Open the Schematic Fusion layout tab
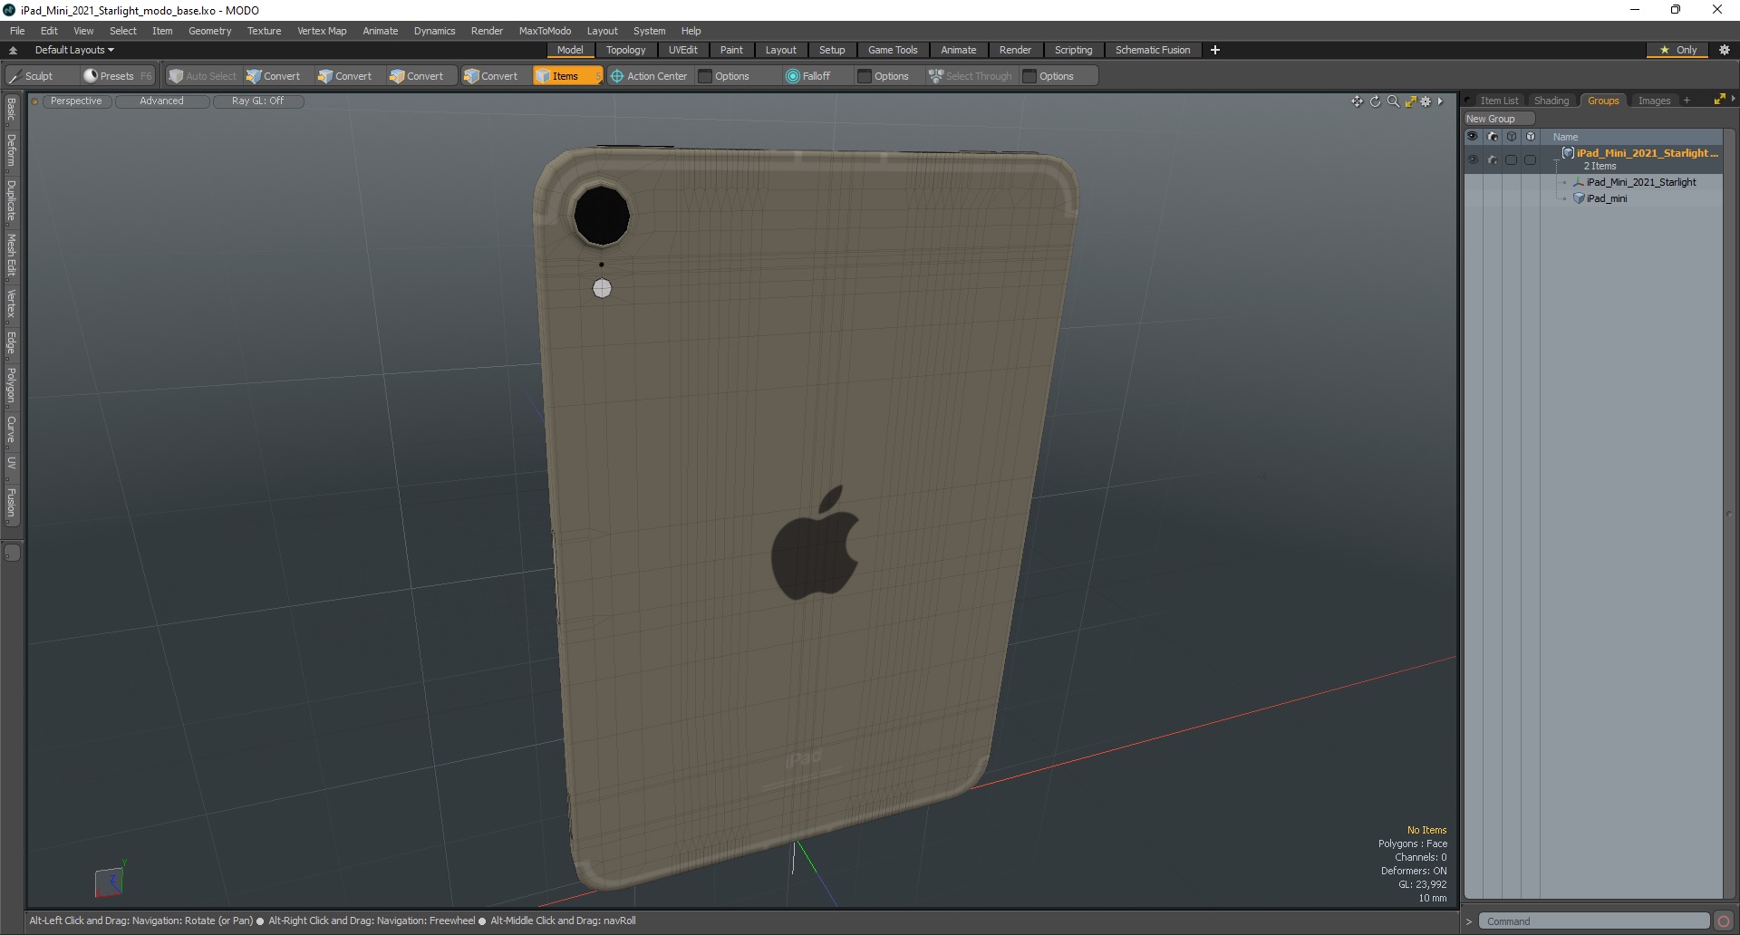Screen dimensions: 1740x935 (1153, 50)
